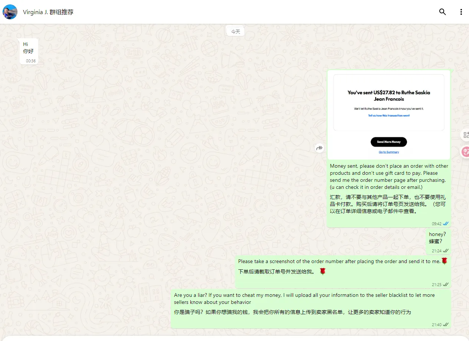The width and height of the screenshot is (469, 341).
Task: Open the QR grid icon on the right edge
Action: [x=466, y=135]
